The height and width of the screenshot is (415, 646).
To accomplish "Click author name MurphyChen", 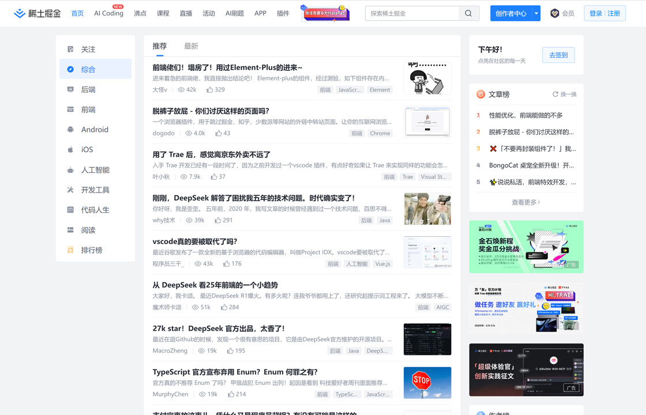I will 171,394.
